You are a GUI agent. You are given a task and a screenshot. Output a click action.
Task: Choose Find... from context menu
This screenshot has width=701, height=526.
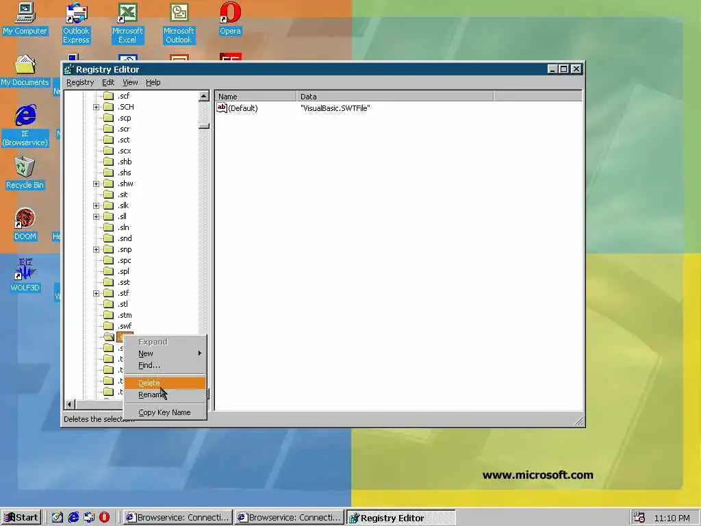[x=165, y=365]
